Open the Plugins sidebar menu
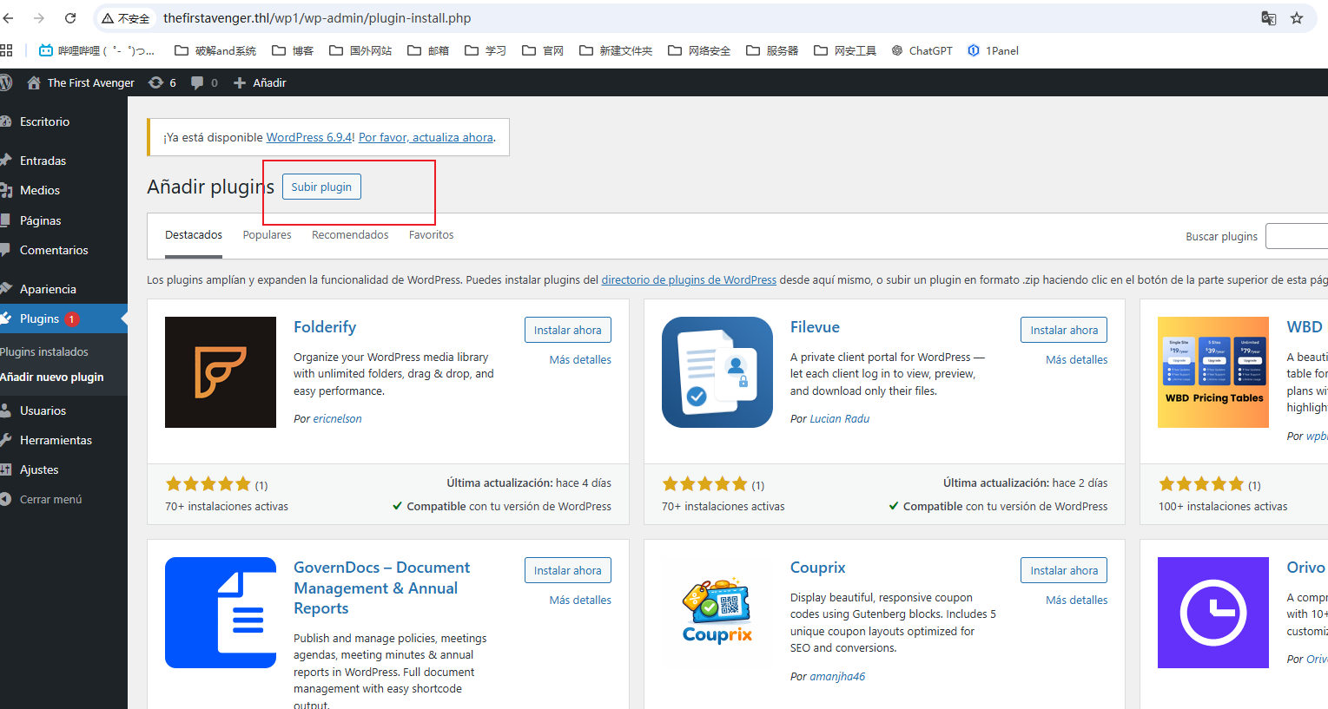 tap(63, 318)
